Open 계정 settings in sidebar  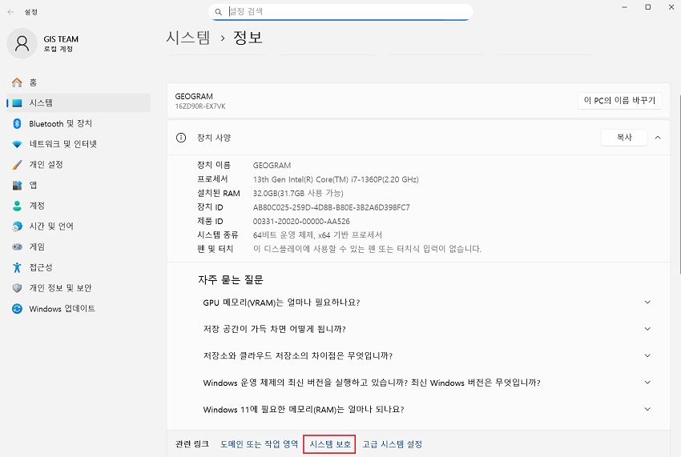tap(79, 206)
